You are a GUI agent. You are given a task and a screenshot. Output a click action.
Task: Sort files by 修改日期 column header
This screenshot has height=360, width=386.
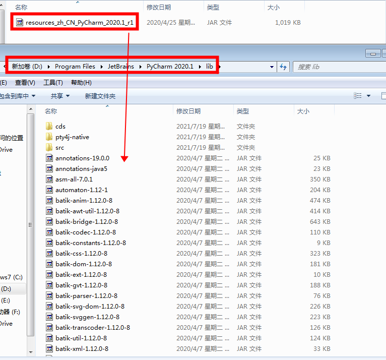pos(188,111)
